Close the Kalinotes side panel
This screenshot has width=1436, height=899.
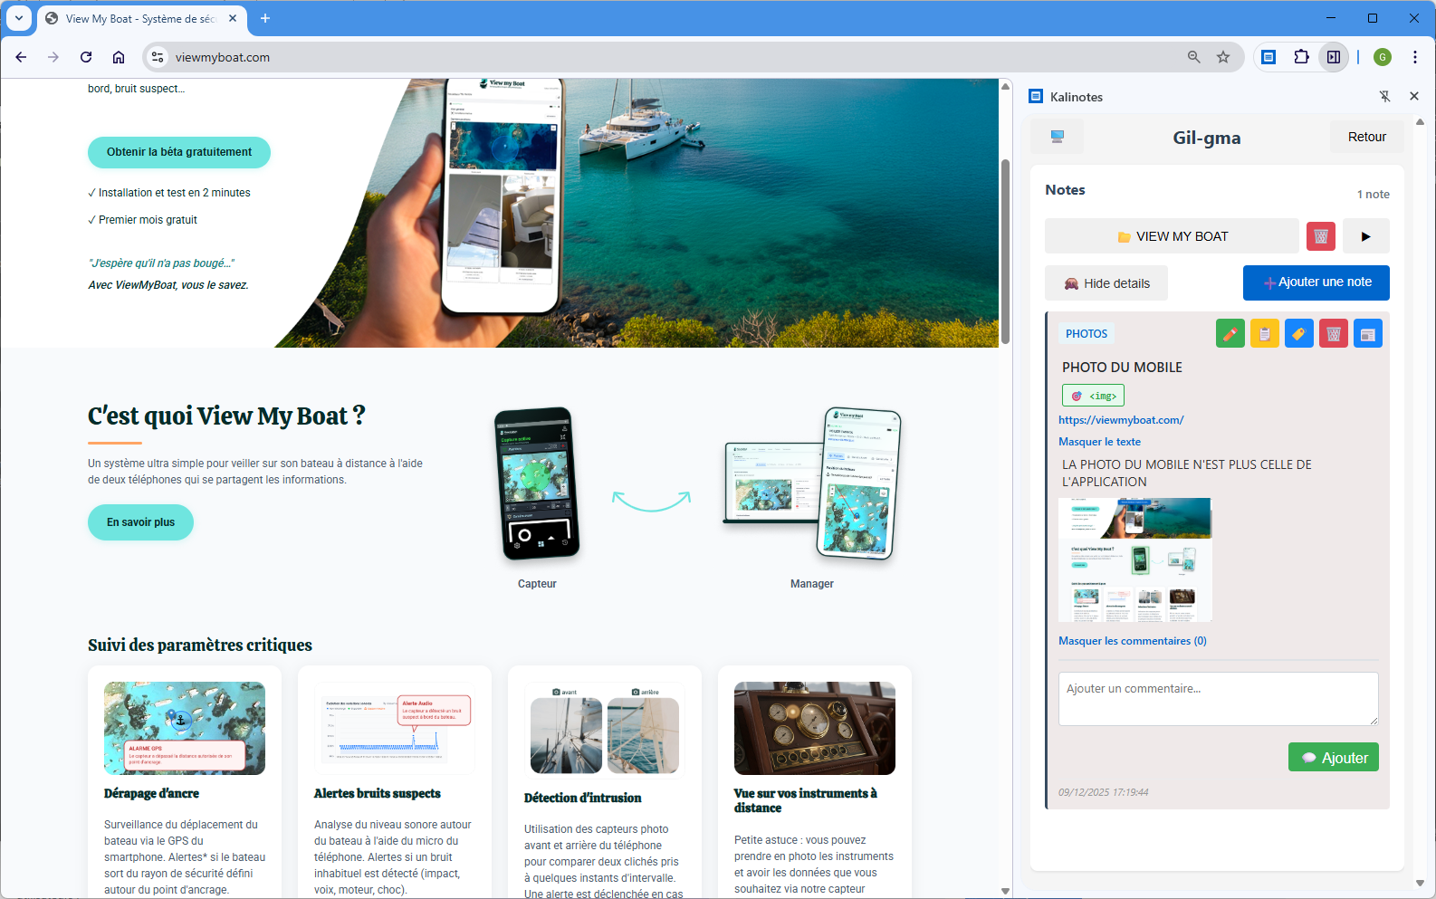(1414, 96)
